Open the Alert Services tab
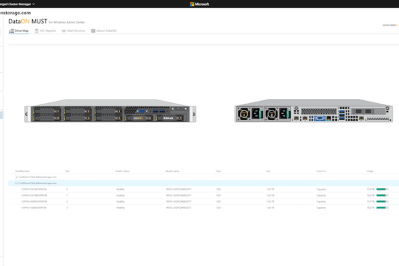Screen dimensions: 399x266 [x=73, y=31]
